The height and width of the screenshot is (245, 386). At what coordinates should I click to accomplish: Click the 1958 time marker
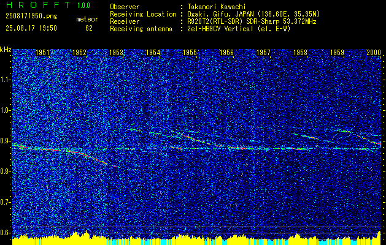pos(300,53)
